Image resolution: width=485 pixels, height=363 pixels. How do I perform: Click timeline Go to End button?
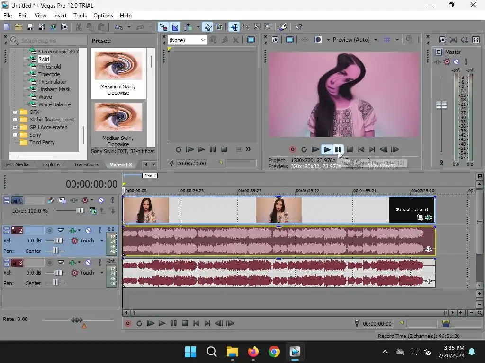pos(207,323)
